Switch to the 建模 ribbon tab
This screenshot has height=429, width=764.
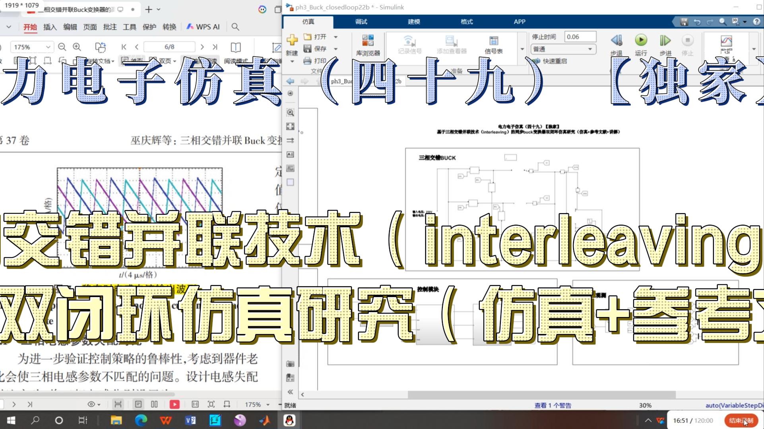tap(414, 21)
